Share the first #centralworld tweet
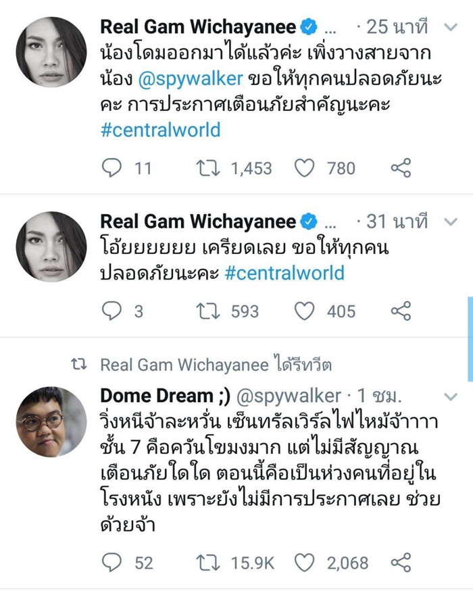This screenshot has width=473, height=593. (x=401, y=168)
